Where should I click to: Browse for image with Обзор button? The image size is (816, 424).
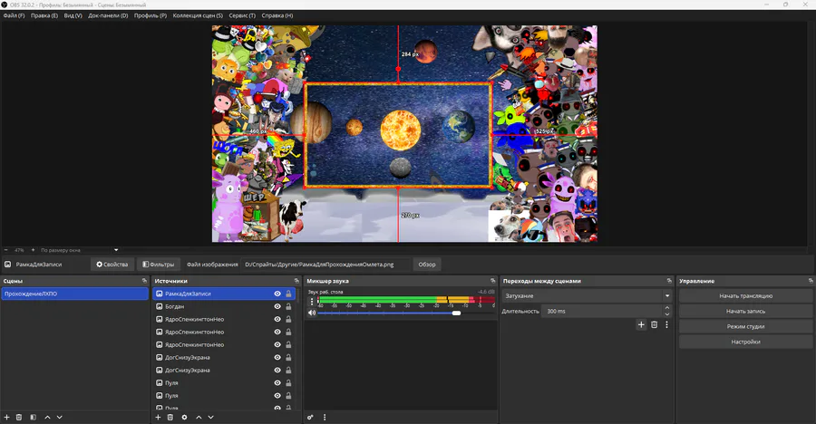tap(427, 265)
